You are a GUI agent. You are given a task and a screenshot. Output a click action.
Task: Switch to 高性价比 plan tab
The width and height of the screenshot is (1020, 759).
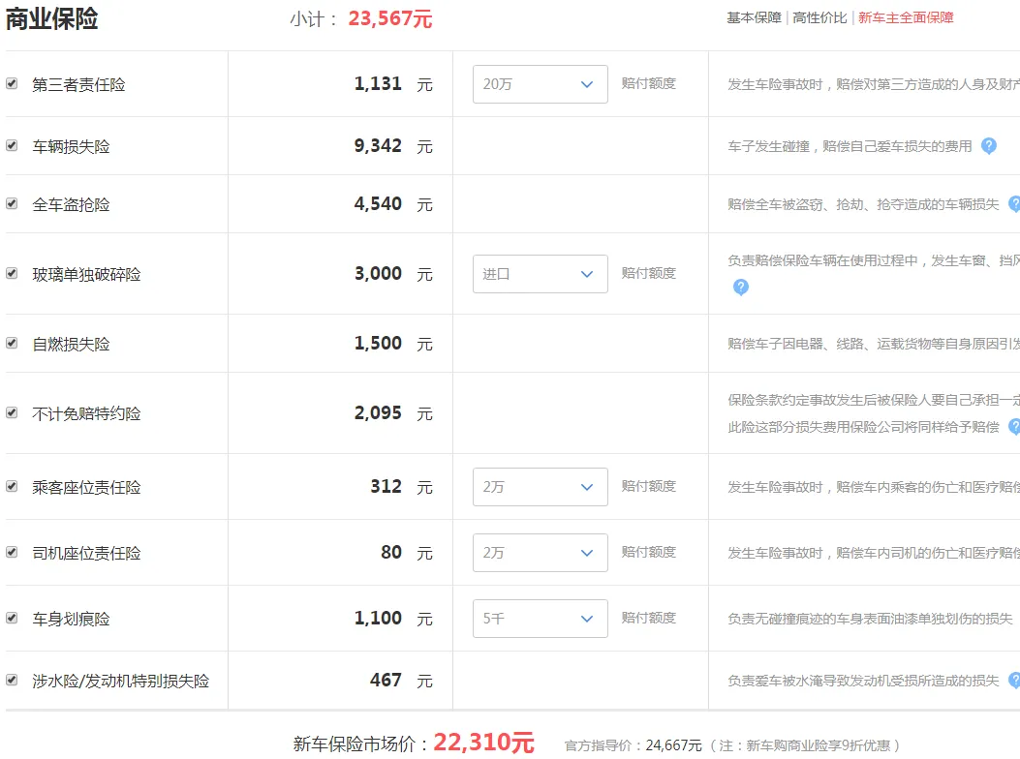point(819,18)
